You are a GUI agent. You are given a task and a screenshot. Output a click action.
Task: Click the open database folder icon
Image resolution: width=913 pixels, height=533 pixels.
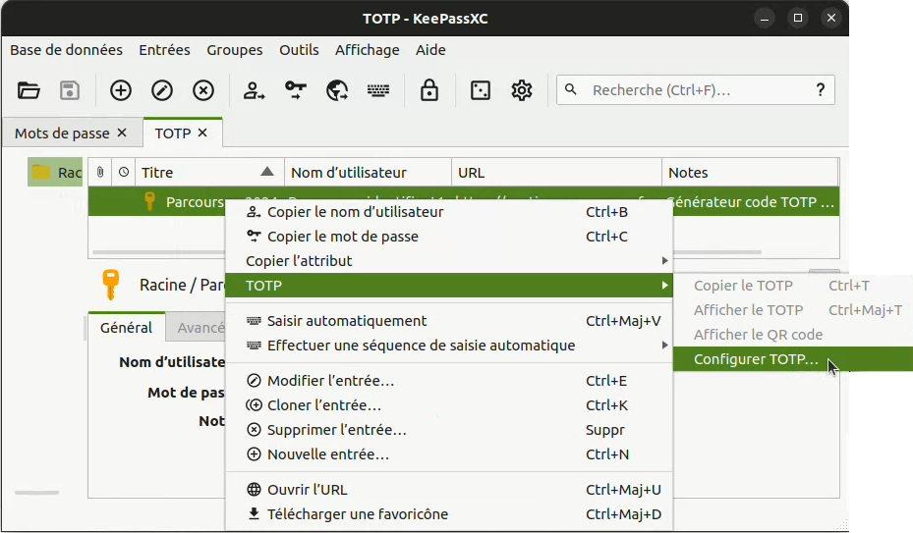[x=29, y=90]
